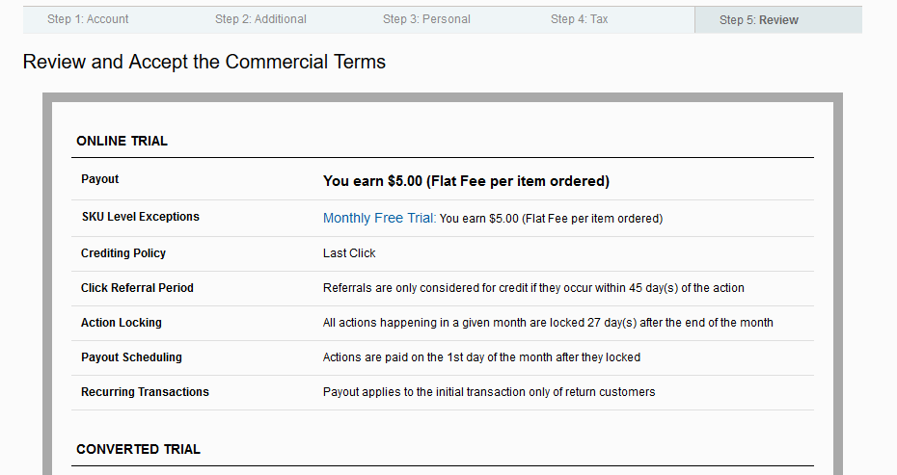The image size is (897, 475).
Task: Select the Step 4: Tax tab
Action: [x=579, y=19]
